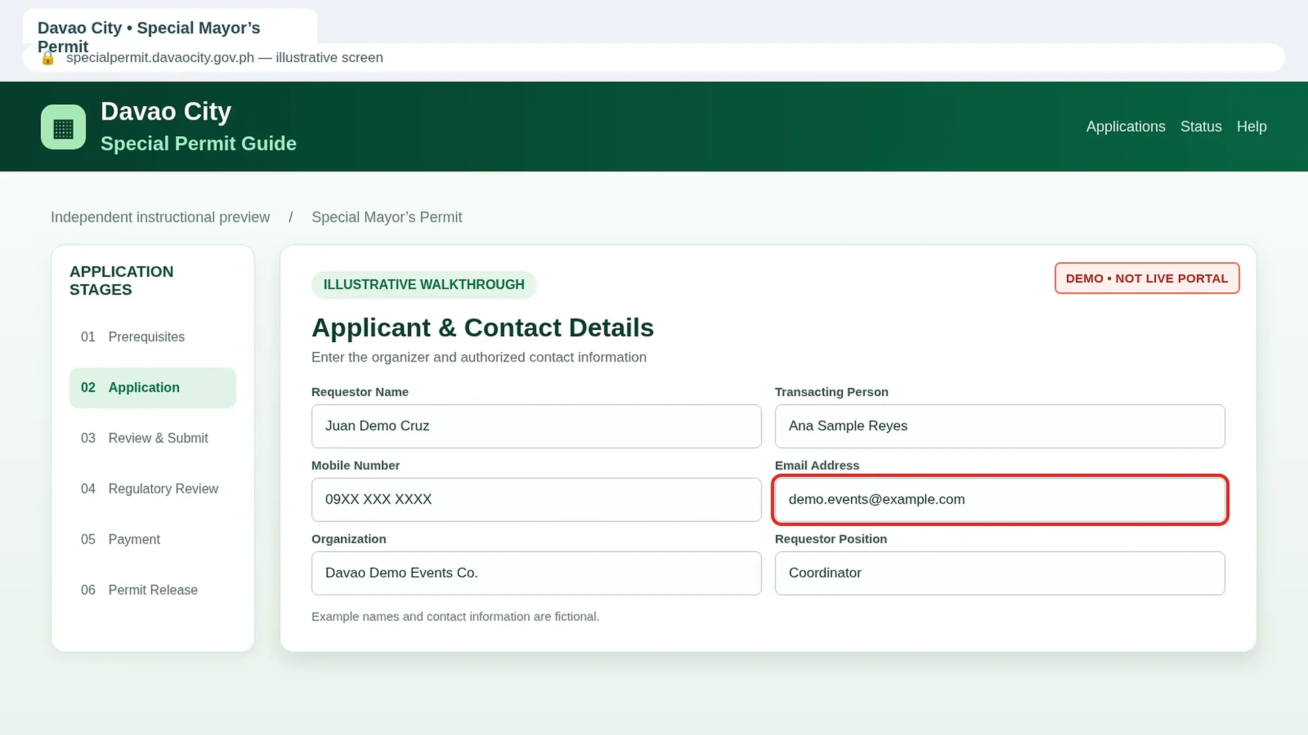Click the Applicant & Contact Details heading
Image resolution: width=1308 pixels, height=735 pixels.
(482, 328)
